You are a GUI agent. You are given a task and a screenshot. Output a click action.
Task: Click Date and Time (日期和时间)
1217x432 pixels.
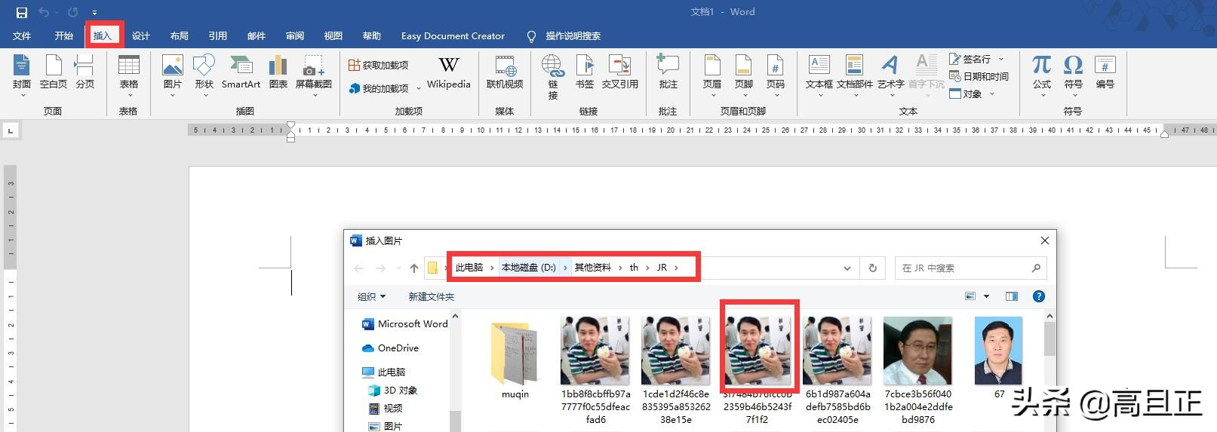pos(979,76)
